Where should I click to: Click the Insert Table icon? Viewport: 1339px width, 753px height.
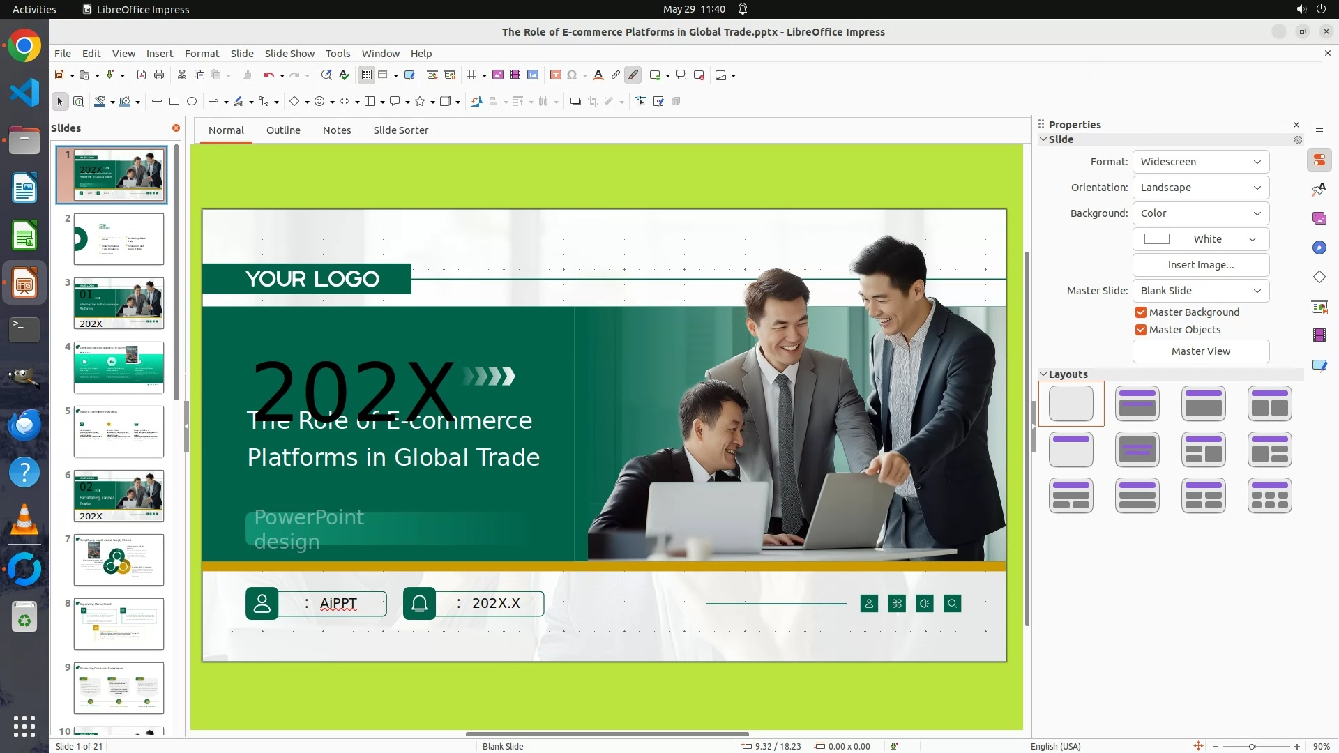pyautogui.click(x=472, y=75)
